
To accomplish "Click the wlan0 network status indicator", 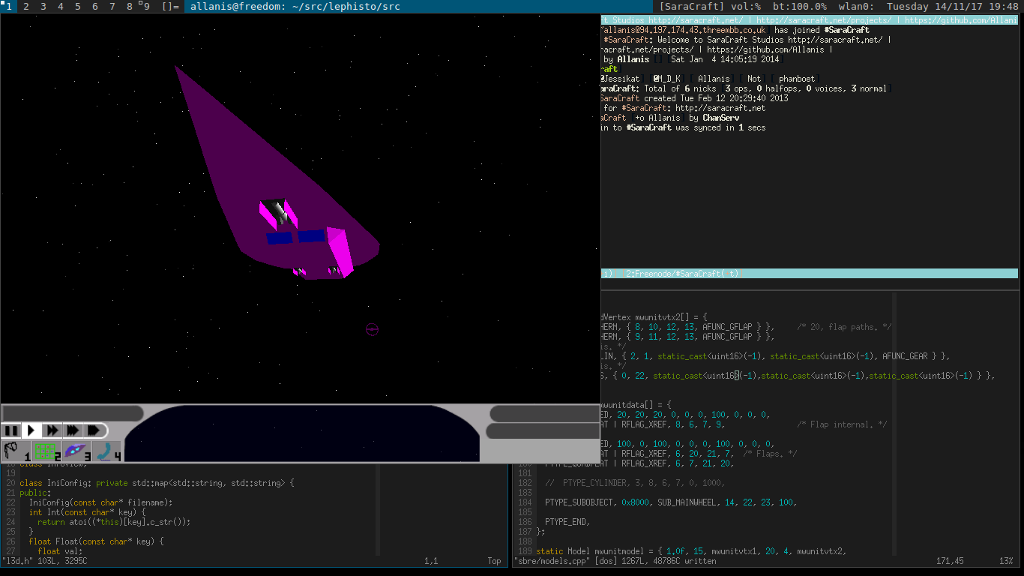I will [857, 7].
